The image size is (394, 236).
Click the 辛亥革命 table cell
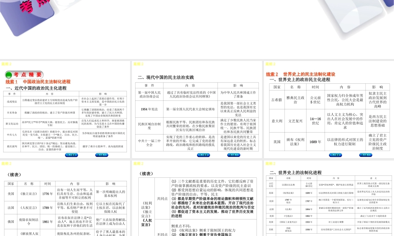point(12,112)
